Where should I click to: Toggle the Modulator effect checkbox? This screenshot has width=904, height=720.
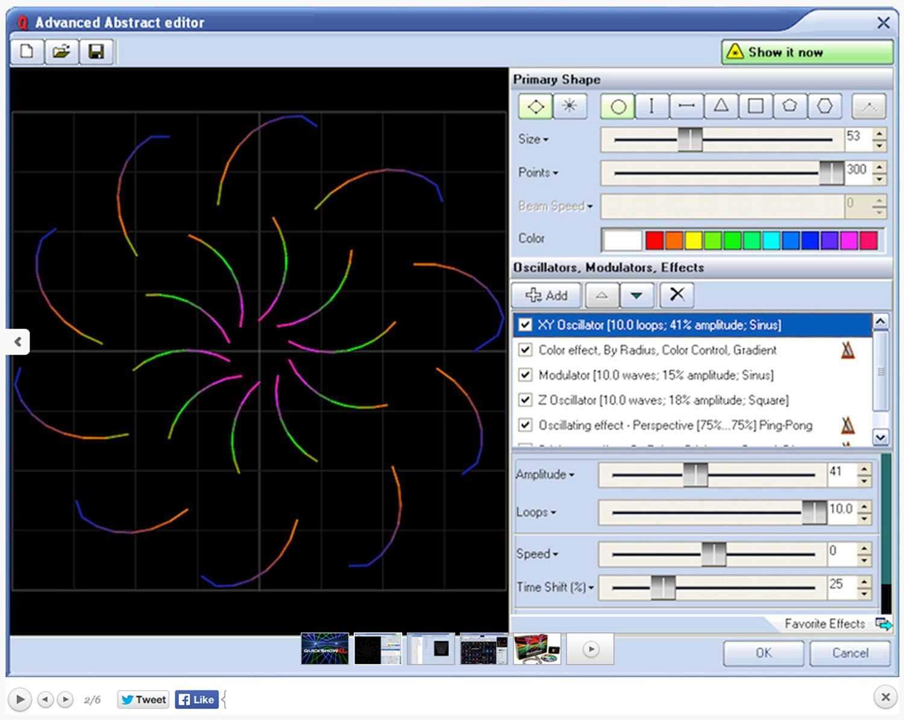coord(526,375)
